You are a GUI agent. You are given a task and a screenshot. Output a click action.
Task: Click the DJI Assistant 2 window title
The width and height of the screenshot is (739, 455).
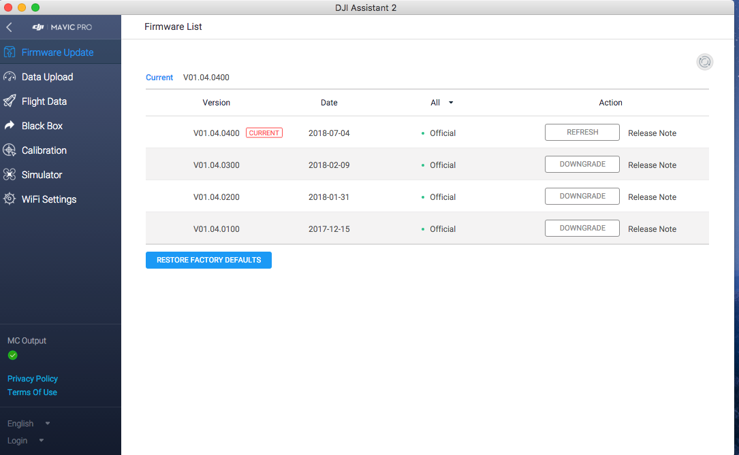(x=366, y=7)
